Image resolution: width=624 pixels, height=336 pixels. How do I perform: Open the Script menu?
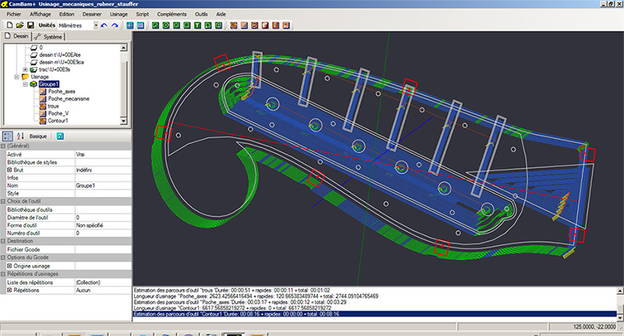pos(143,14)
